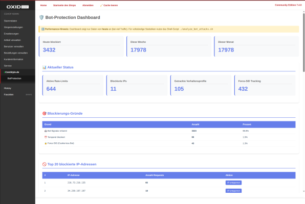The image size is (305, 204).
Task: Unblock IP 216.73.216.135 with IP entsperren
Action: [x=234, y=183]
